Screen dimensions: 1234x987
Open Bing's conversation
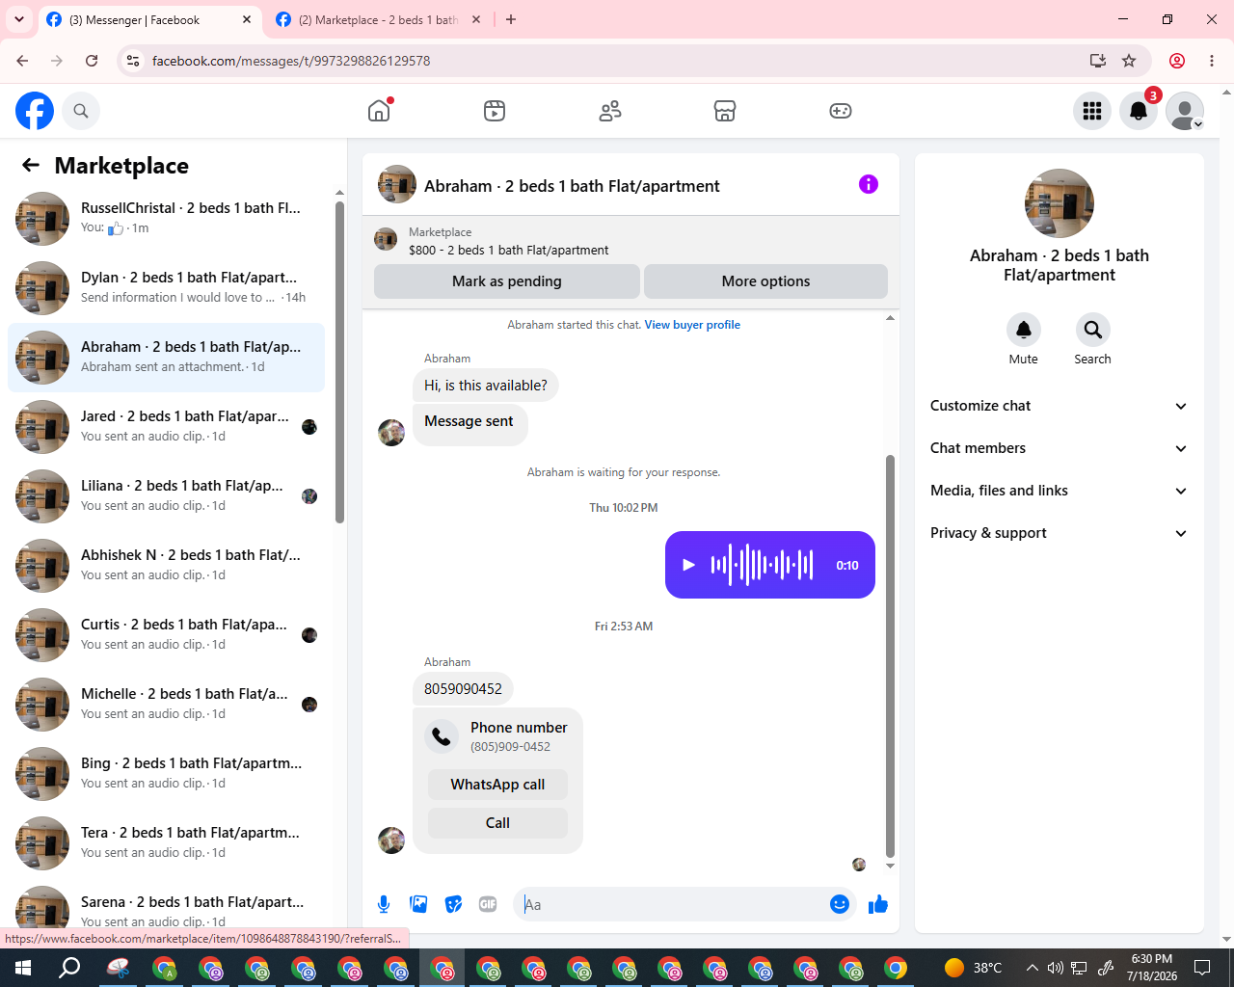coord(166,774)
